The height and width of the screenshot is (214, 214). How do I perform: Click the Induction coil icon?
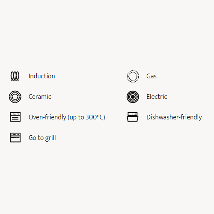pos(15,76)
